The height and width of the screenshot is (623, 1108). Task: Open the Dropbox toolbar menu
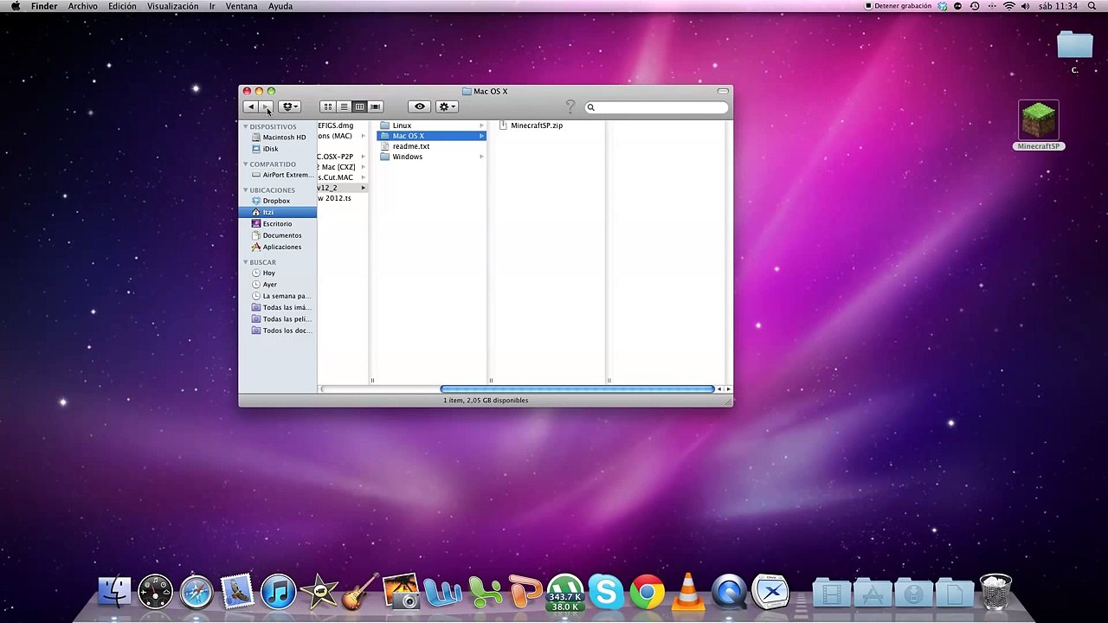coord(289,106)
